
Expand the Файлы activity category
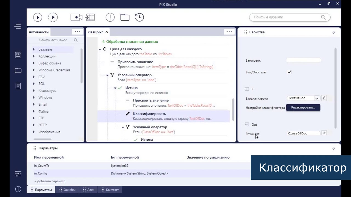coord(34,111)
